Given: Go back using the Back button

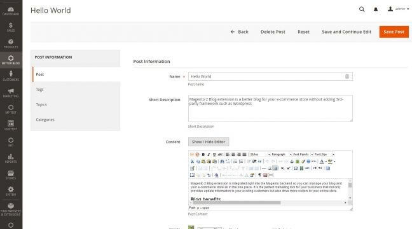Looking at the screenshot, I should coord(239,32).
